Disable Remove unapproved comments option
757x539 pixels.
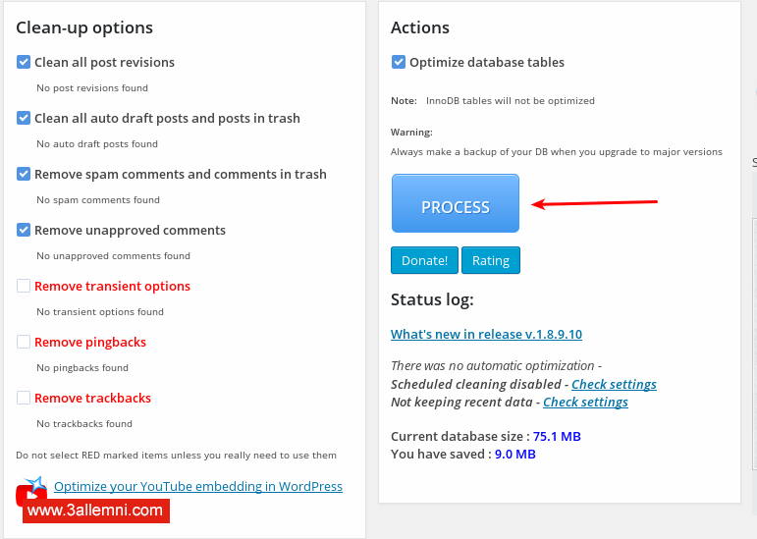(25, 230)
